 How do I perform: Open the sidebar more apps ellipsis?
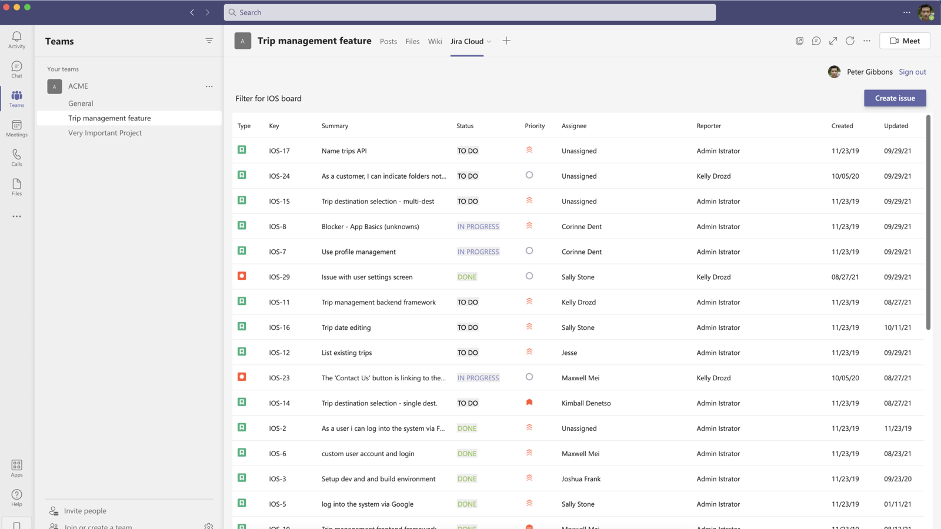(16, 216)
